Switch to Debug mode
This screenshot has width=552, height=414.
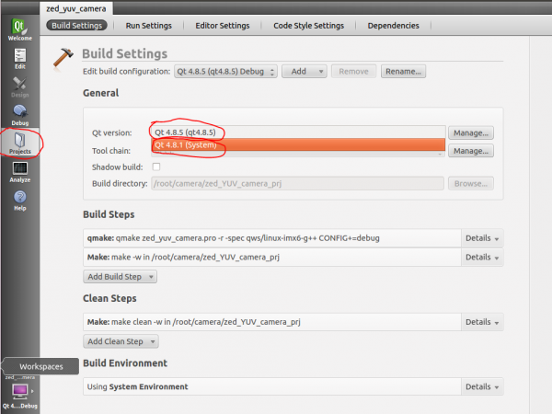pyautogui.click(x=19, y=115)
